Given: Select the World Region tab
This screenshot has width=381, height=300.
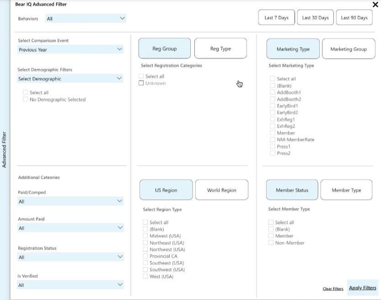Looking at the screenshot, I should (x=221, y=190).
